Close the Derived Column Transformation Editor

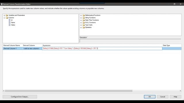pos(181,4)
